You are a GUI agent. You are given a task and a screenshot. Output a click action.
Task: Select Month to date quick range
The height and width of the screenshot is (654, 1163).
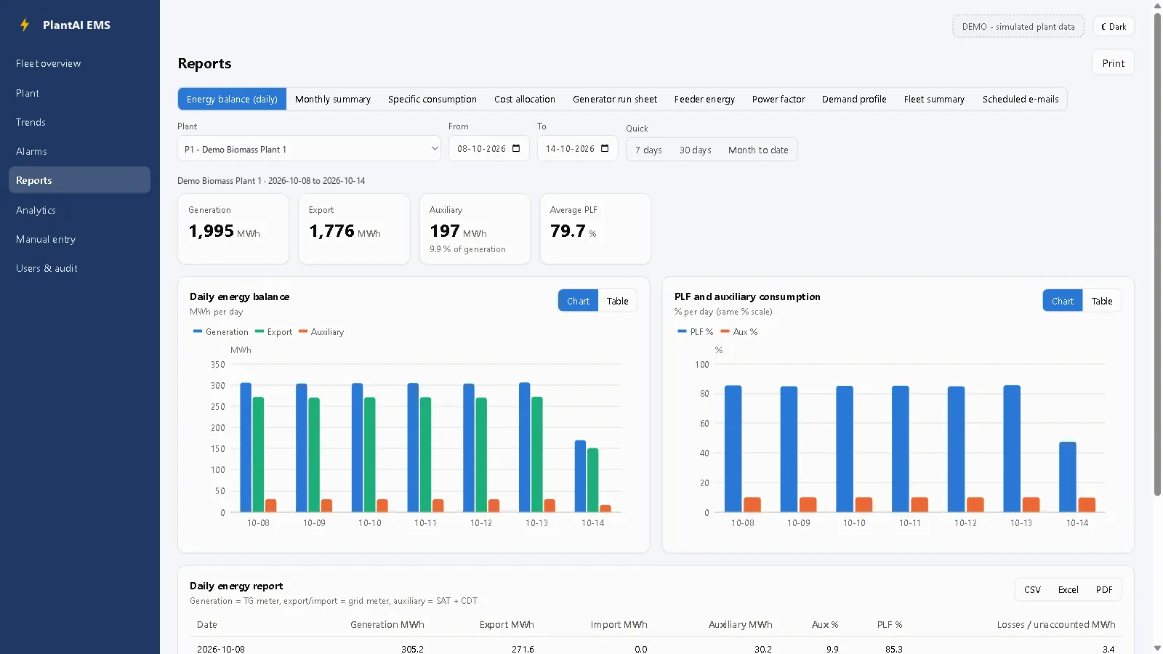click(758, 150)
